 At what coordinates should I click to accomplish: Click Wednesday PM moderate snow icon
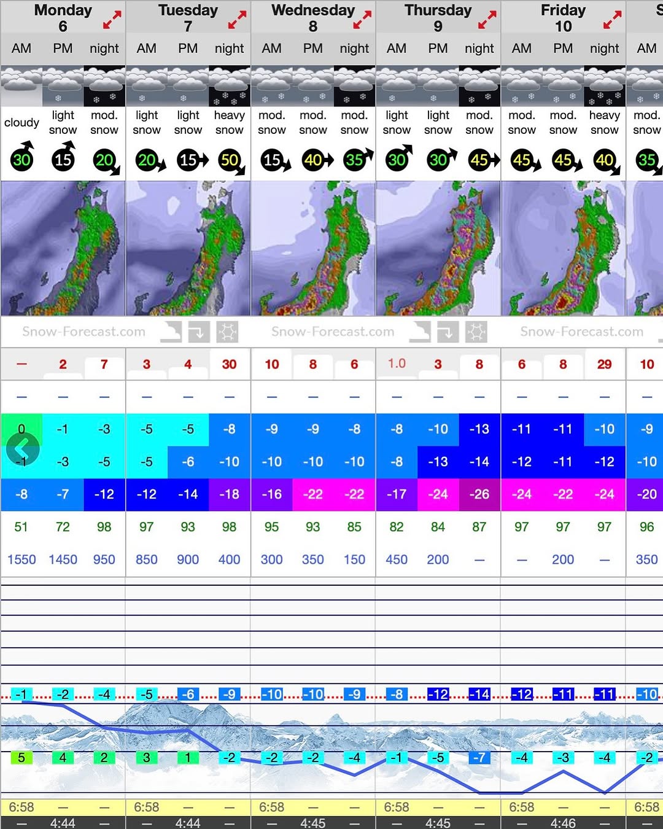click(313, 86)
